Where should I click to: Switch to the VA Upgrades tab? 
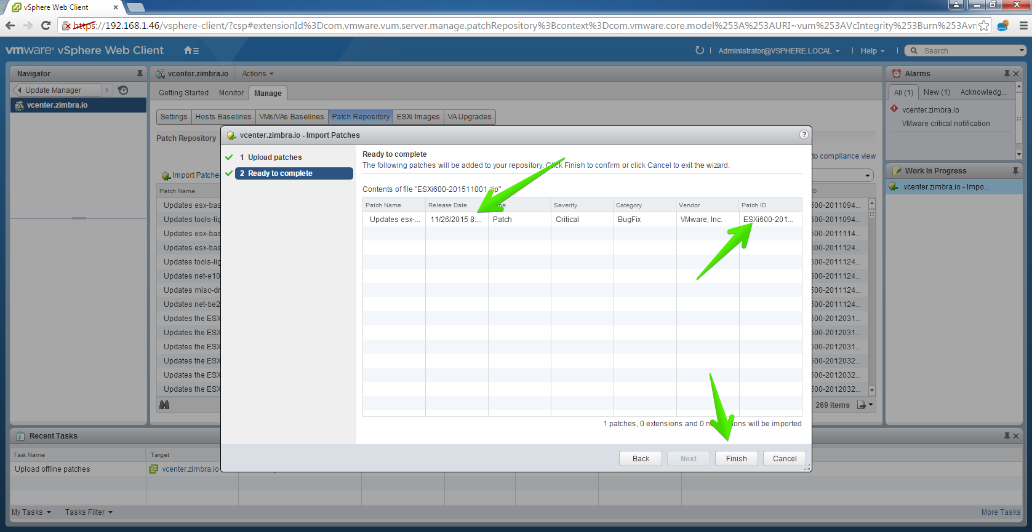click(470, 117)
